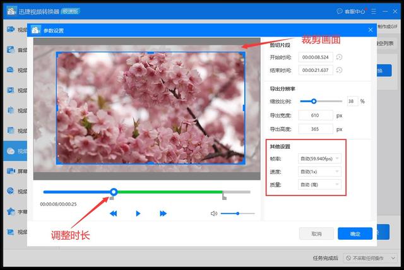Click the reset icon beside 结束时间

(x=340, y=70)
